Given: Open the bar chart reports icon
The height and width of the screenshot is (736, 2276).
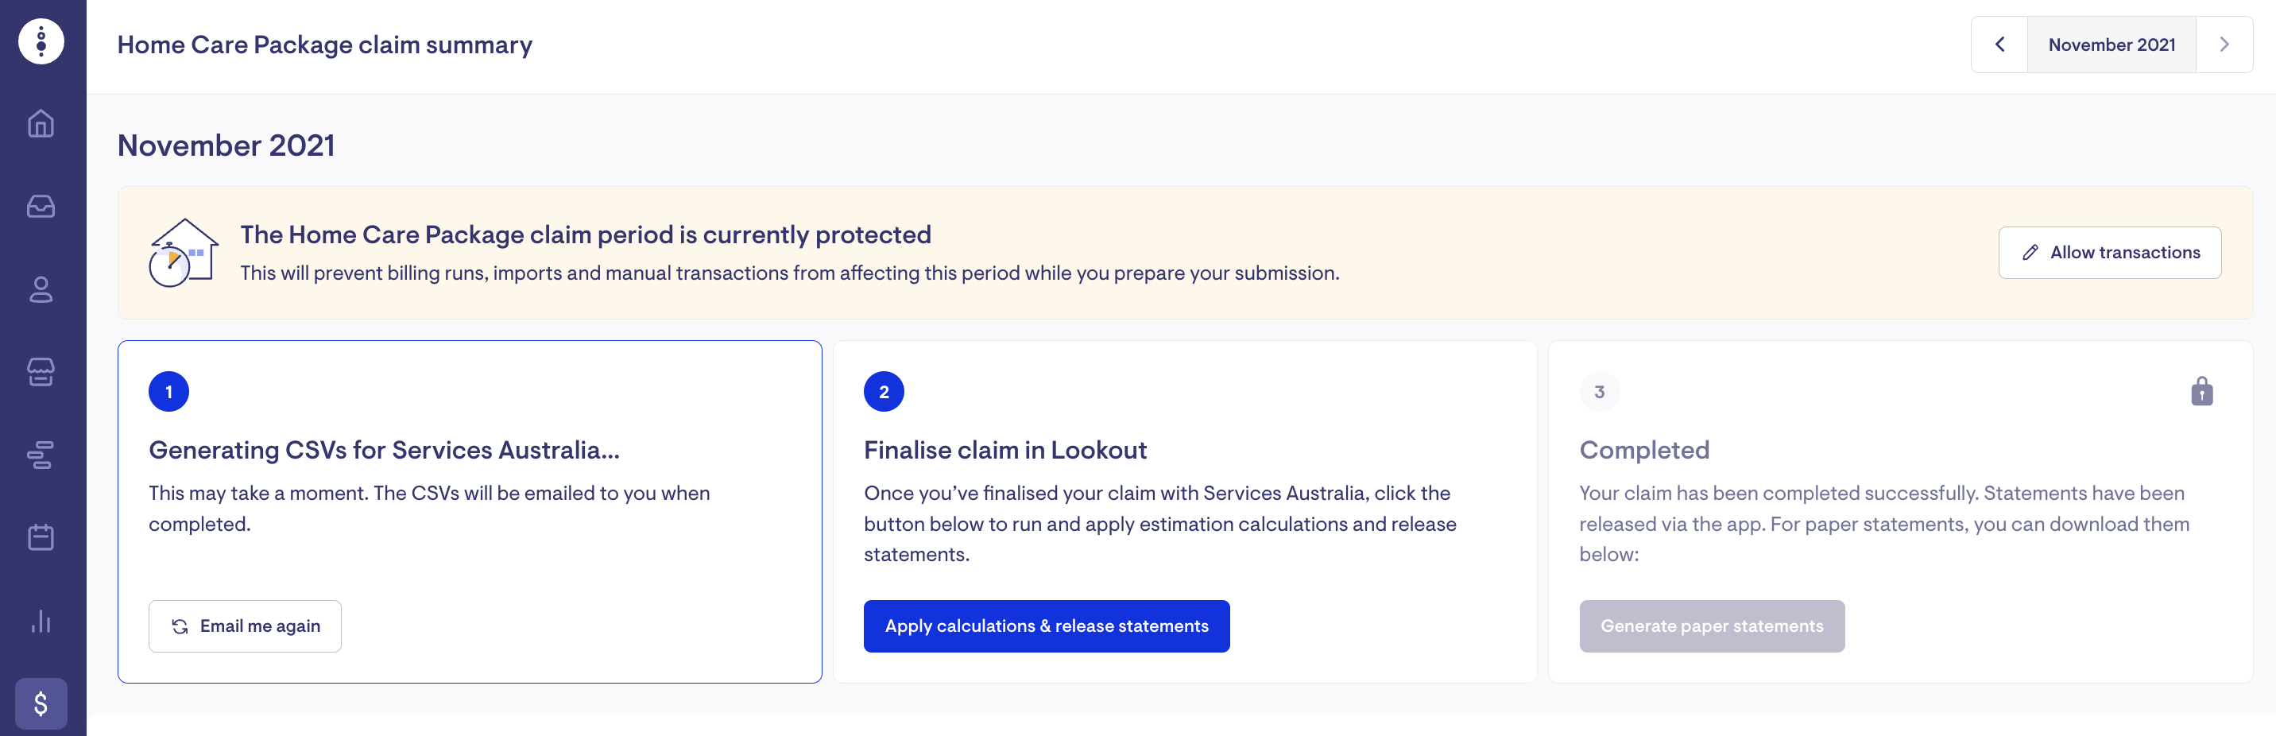Looking at the screenshot, I should 41,621.
